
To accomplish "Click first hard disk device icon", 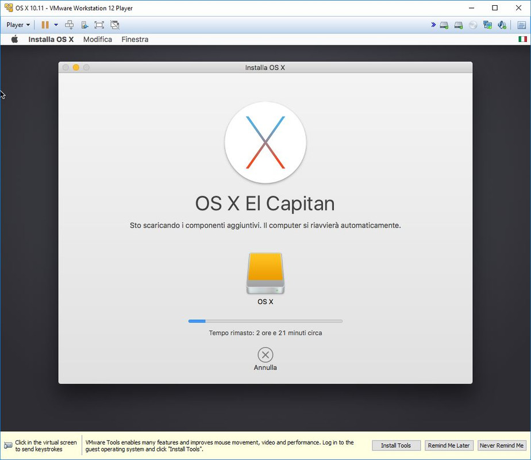I will [444, 25].
